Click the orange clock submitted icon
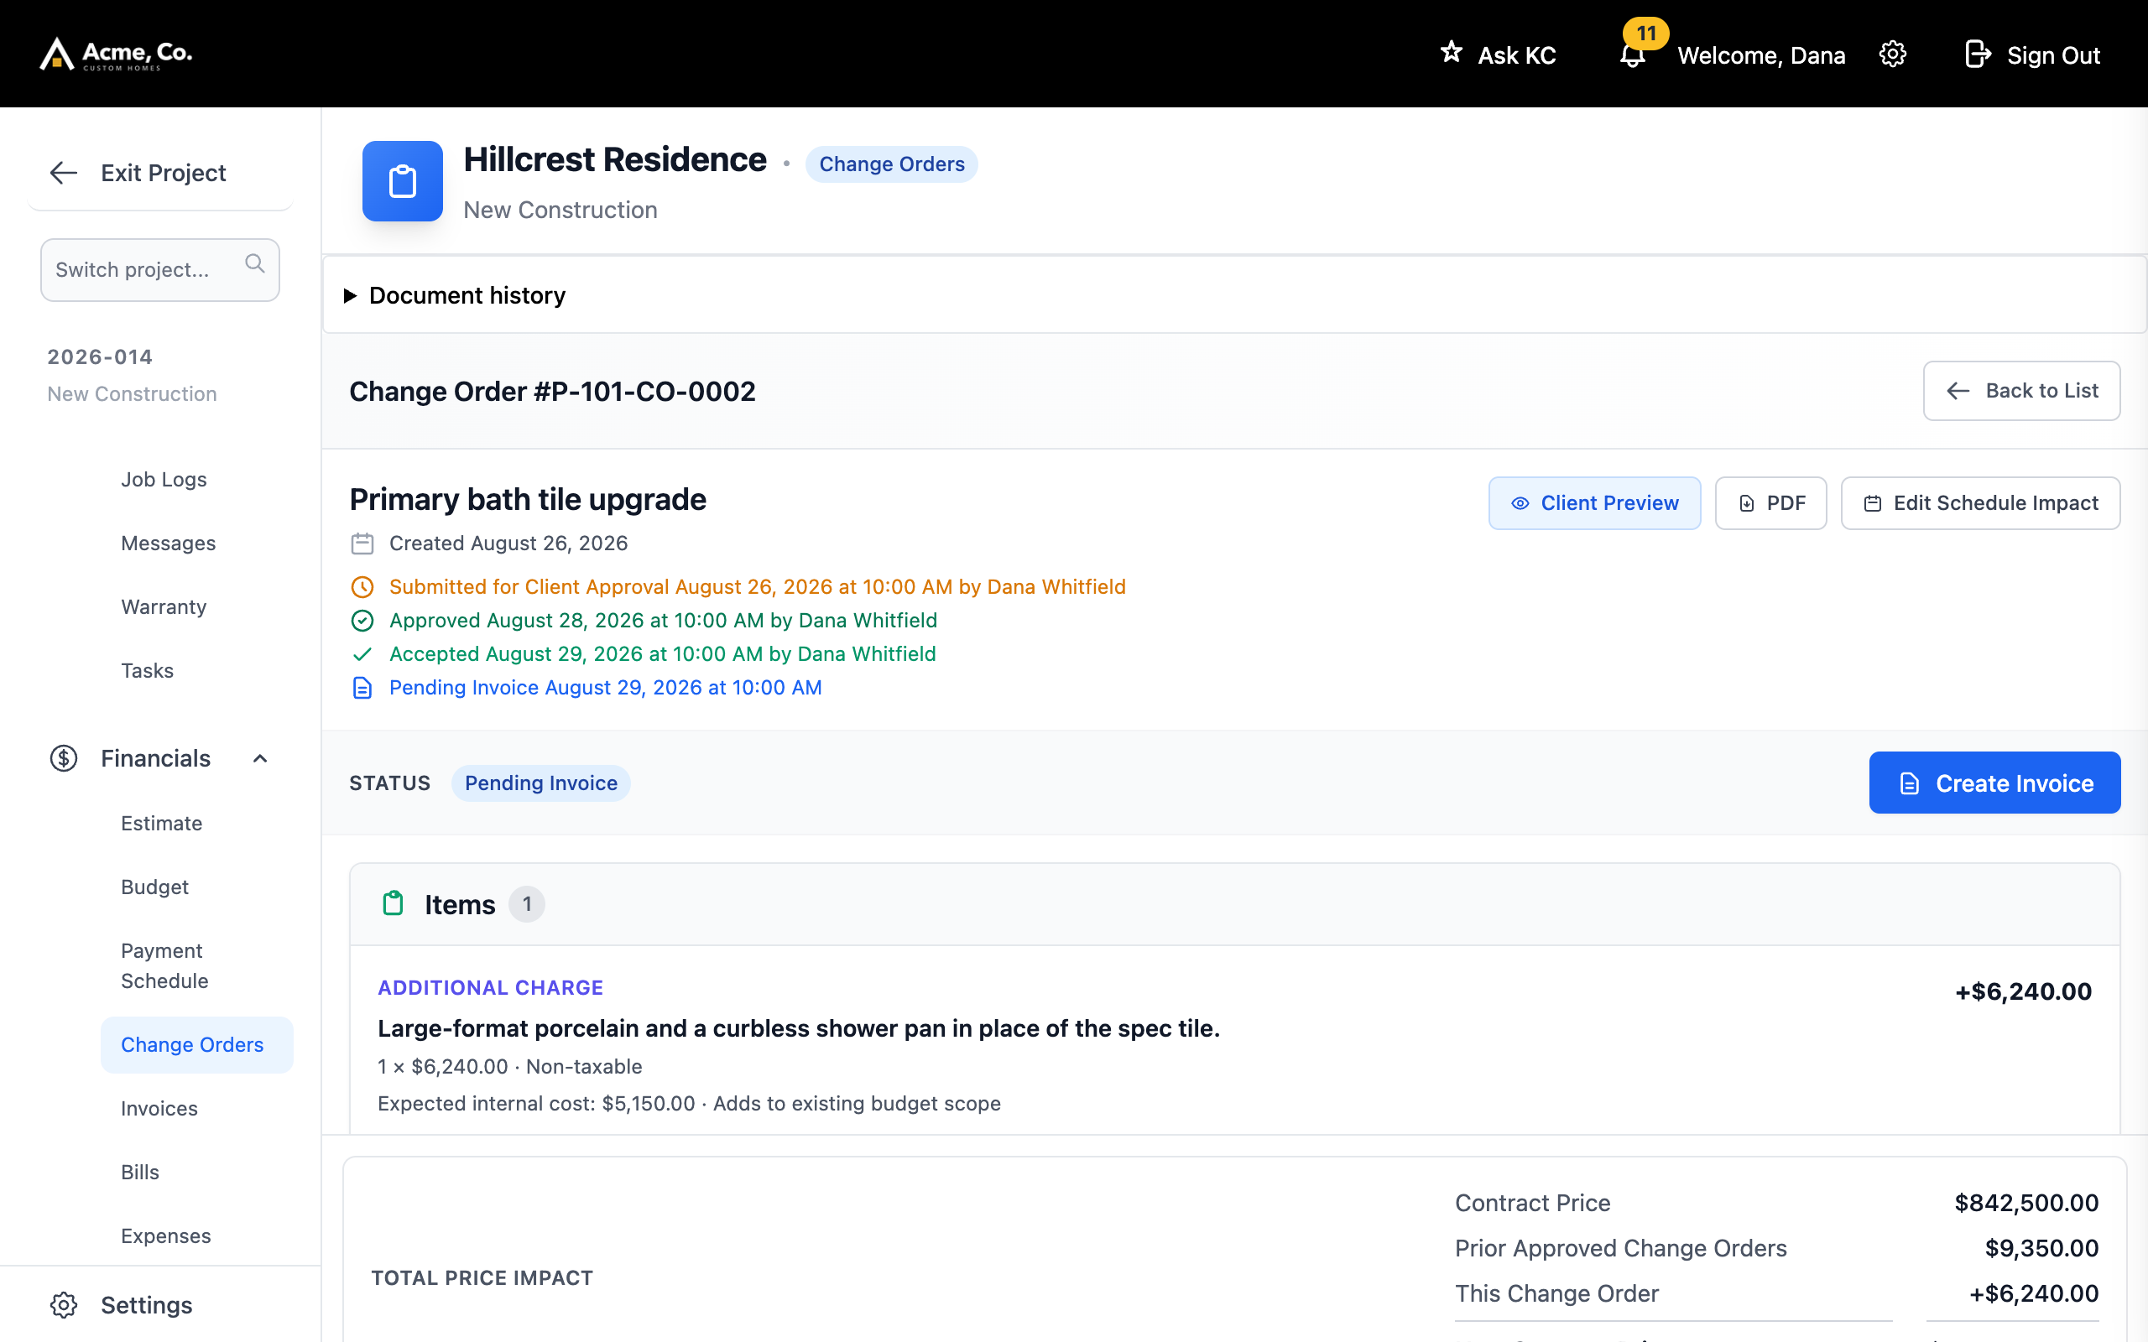 (362, 586)
